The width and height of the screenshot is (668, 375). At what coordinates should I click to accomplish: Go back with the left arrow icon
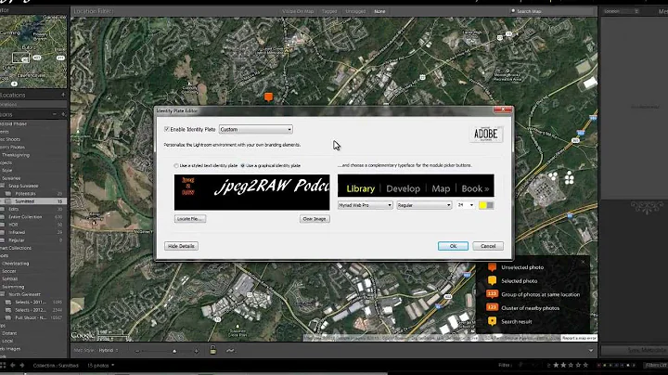point(12,365)
